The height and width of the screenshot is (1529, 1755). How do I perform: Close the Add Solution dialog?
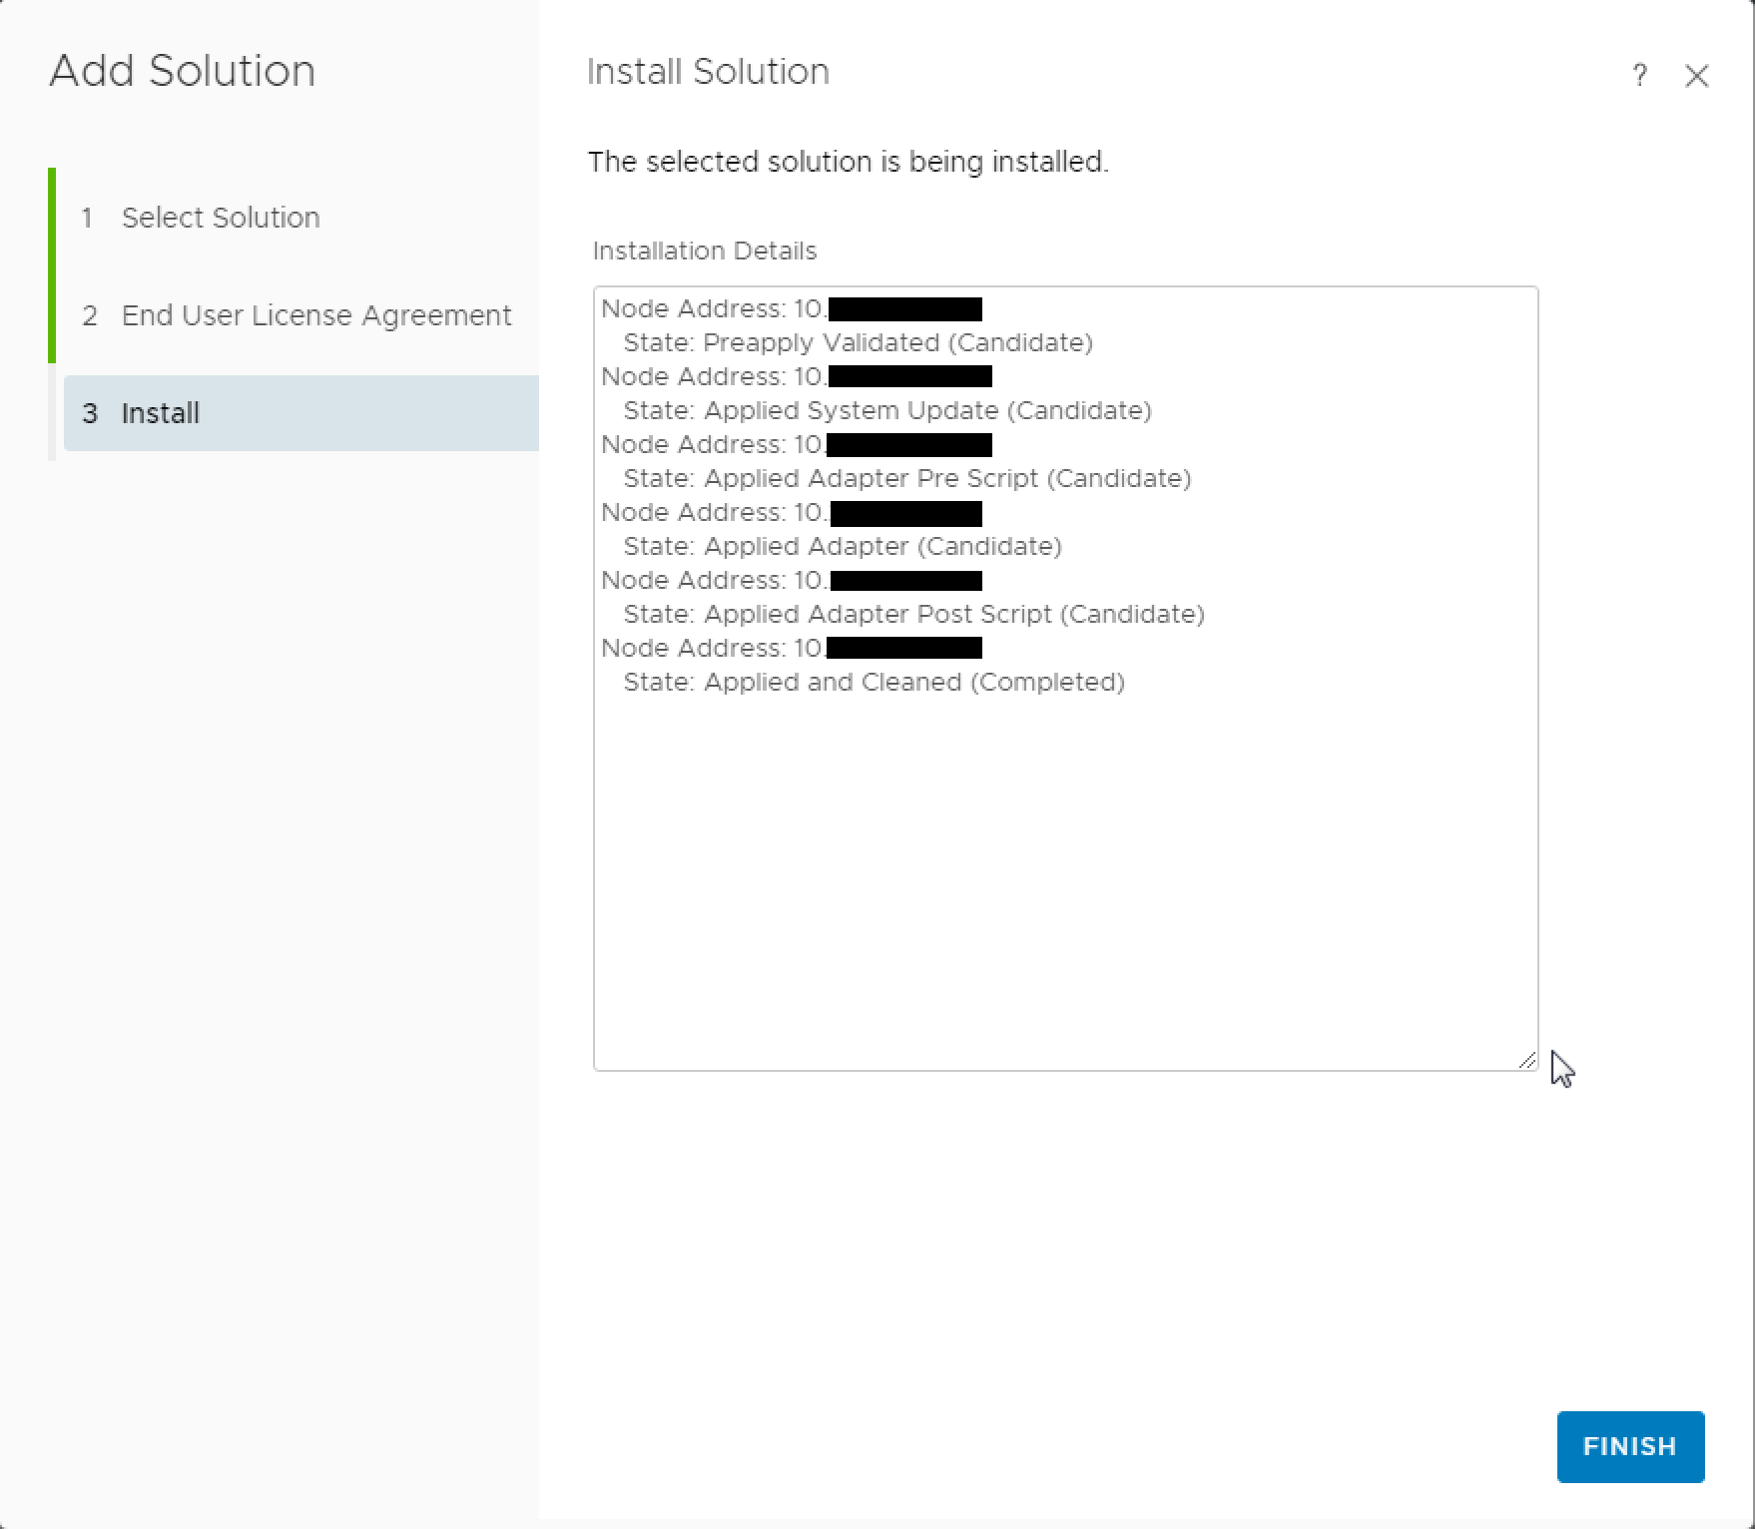click(1696, 76)
